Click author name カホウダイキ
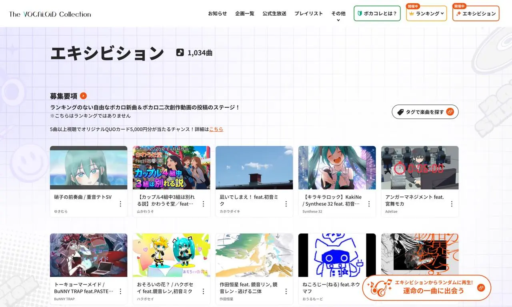This screenshot has width=512, height=307. click(230, 211)
